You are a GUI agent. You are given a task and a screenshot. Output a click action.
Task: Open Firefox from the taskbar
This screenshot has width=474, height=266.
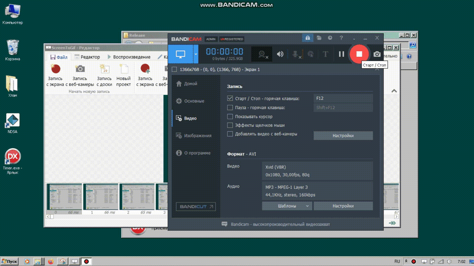tap(50, 261)
